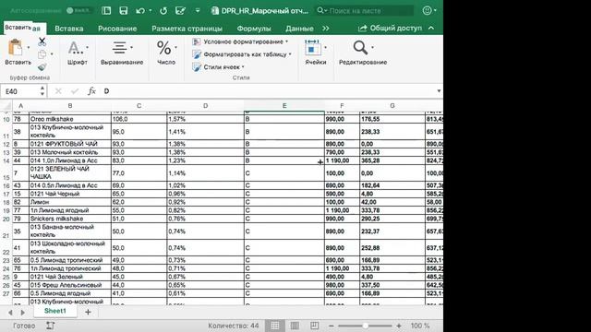Select column E header

(x=284, y=106)
